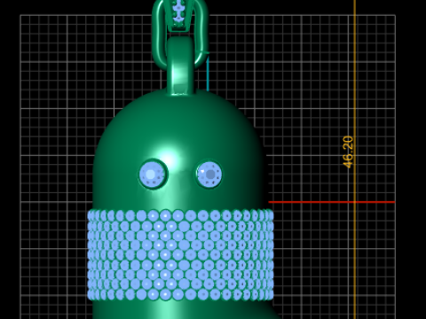This screenshot has height=319, width=426.
Task: Click the red horizontal axis line
Action: (332, 202)
